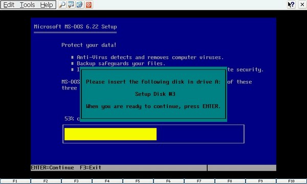Click the 'Setup Disk #3' text
The image size is (307, 184).
[x=155, y=94]
